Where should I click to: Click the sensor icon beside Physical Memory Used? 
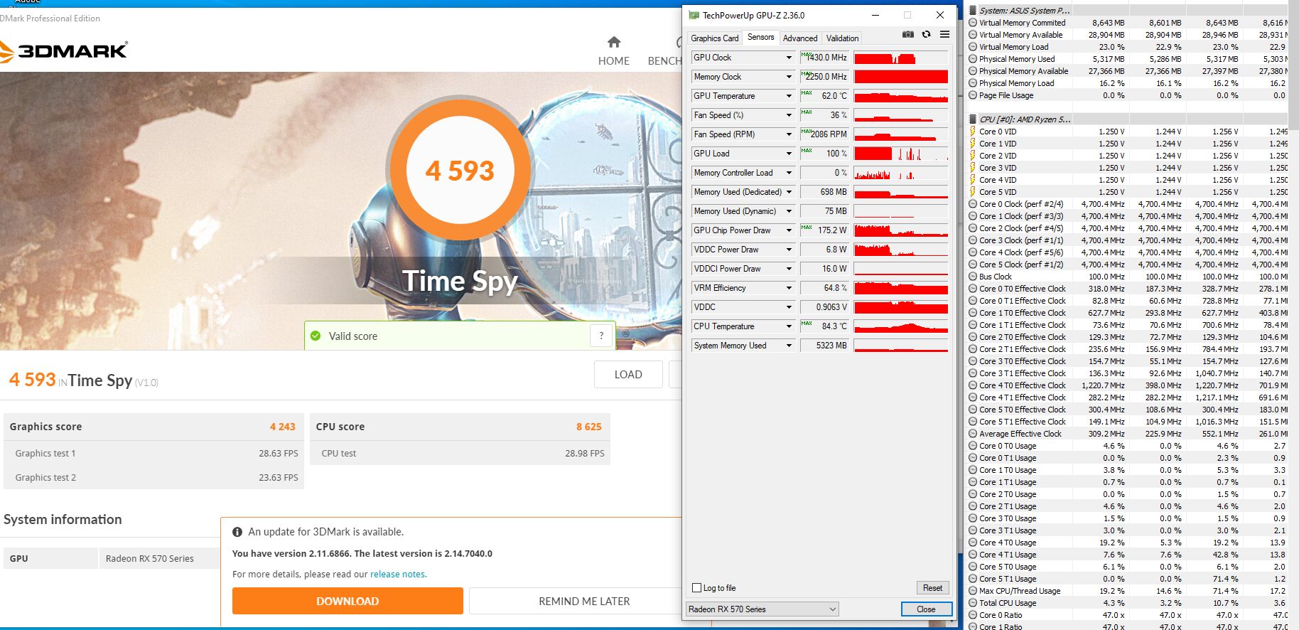973,59
